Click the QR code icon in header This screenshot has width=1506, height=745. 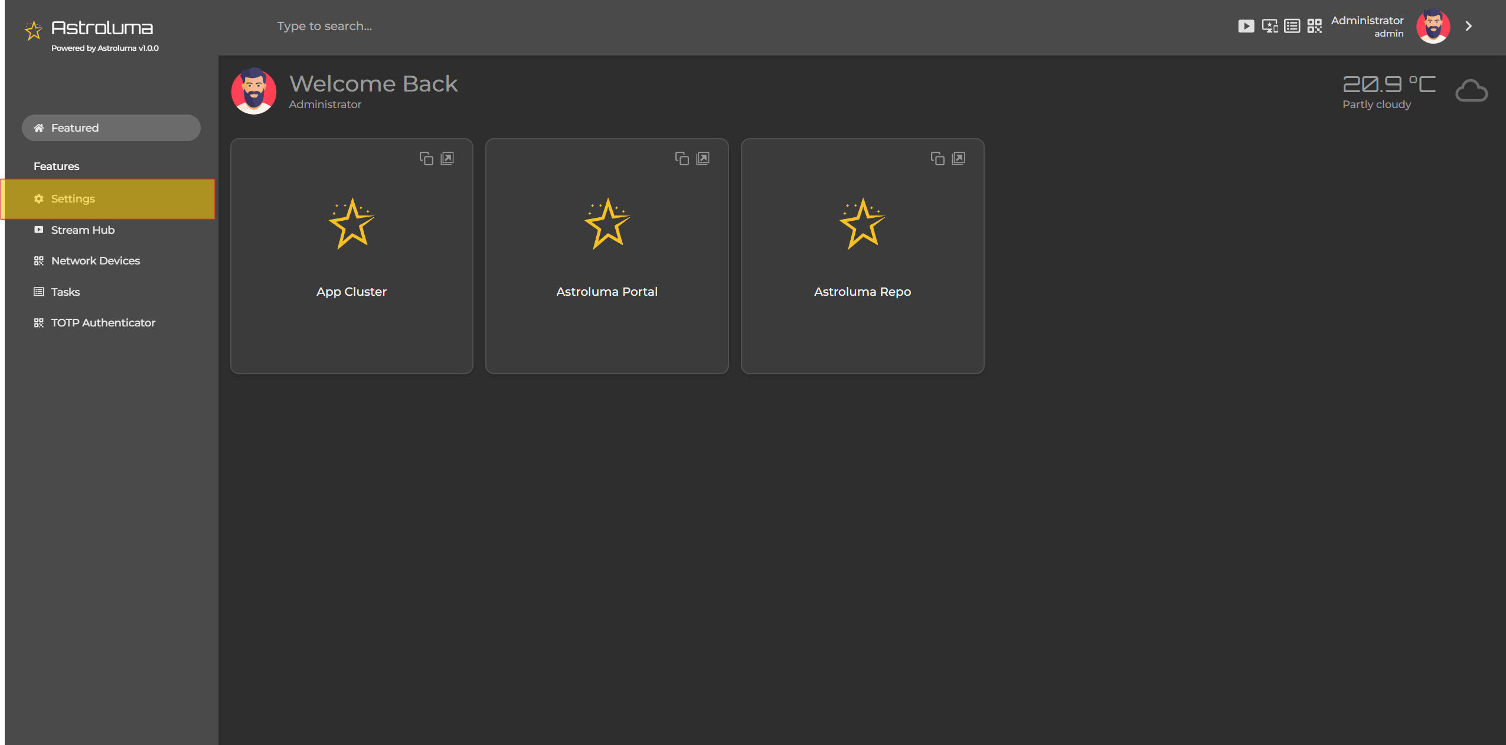[x=1314, y=26]
